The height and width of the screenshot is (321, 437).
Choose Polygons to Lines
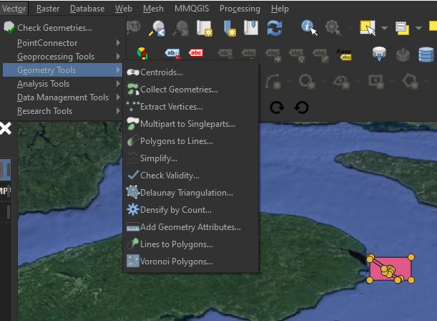191,141
